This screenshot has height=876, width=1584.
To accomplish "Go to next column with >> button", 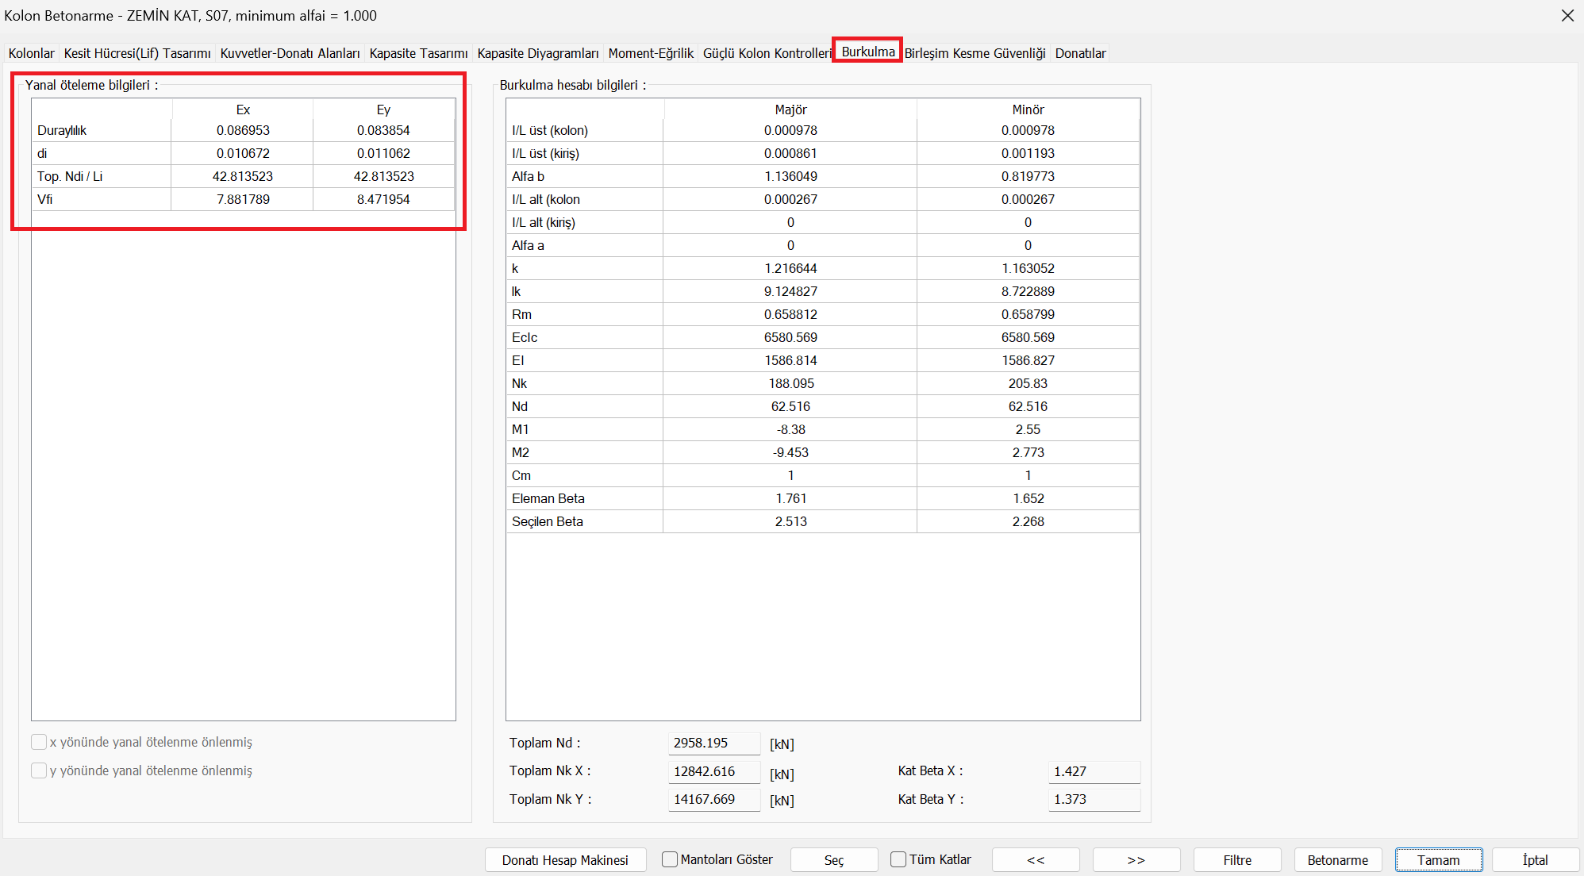I will coord(1136,860).
